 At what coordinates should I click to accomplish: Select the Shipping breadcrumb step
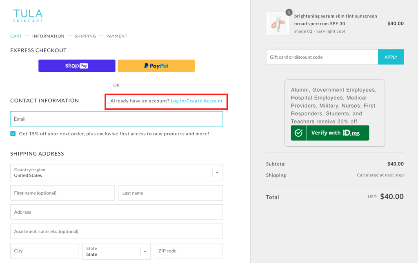(x=85, y=36)
